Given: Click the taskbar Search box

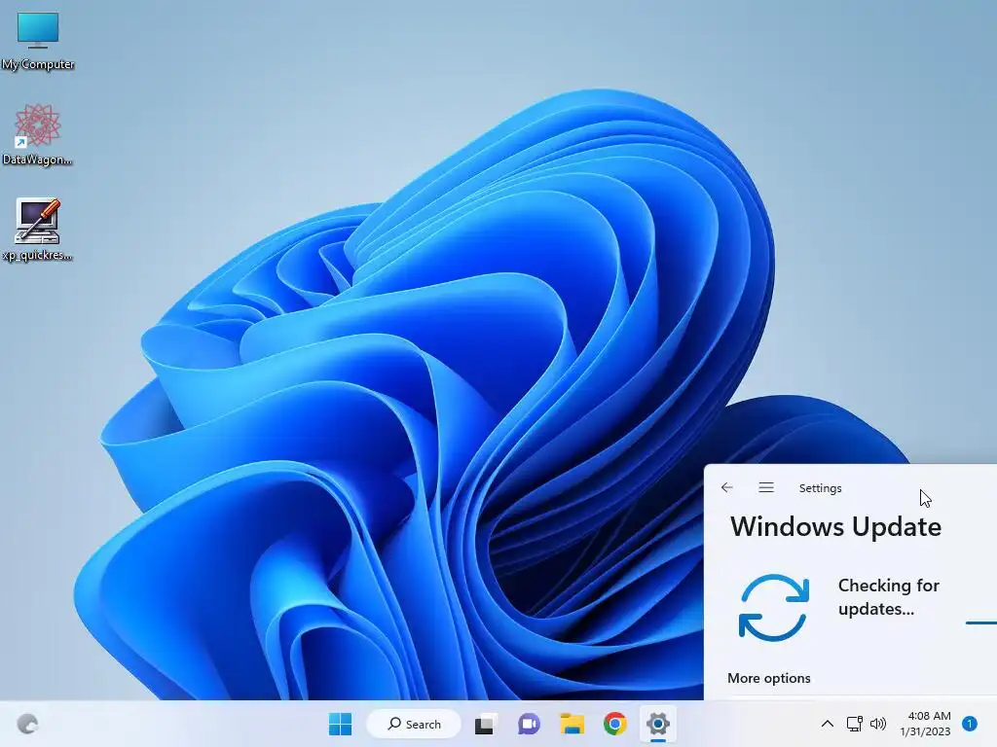Looking at the screenshot, I should (x=414, y=724).
